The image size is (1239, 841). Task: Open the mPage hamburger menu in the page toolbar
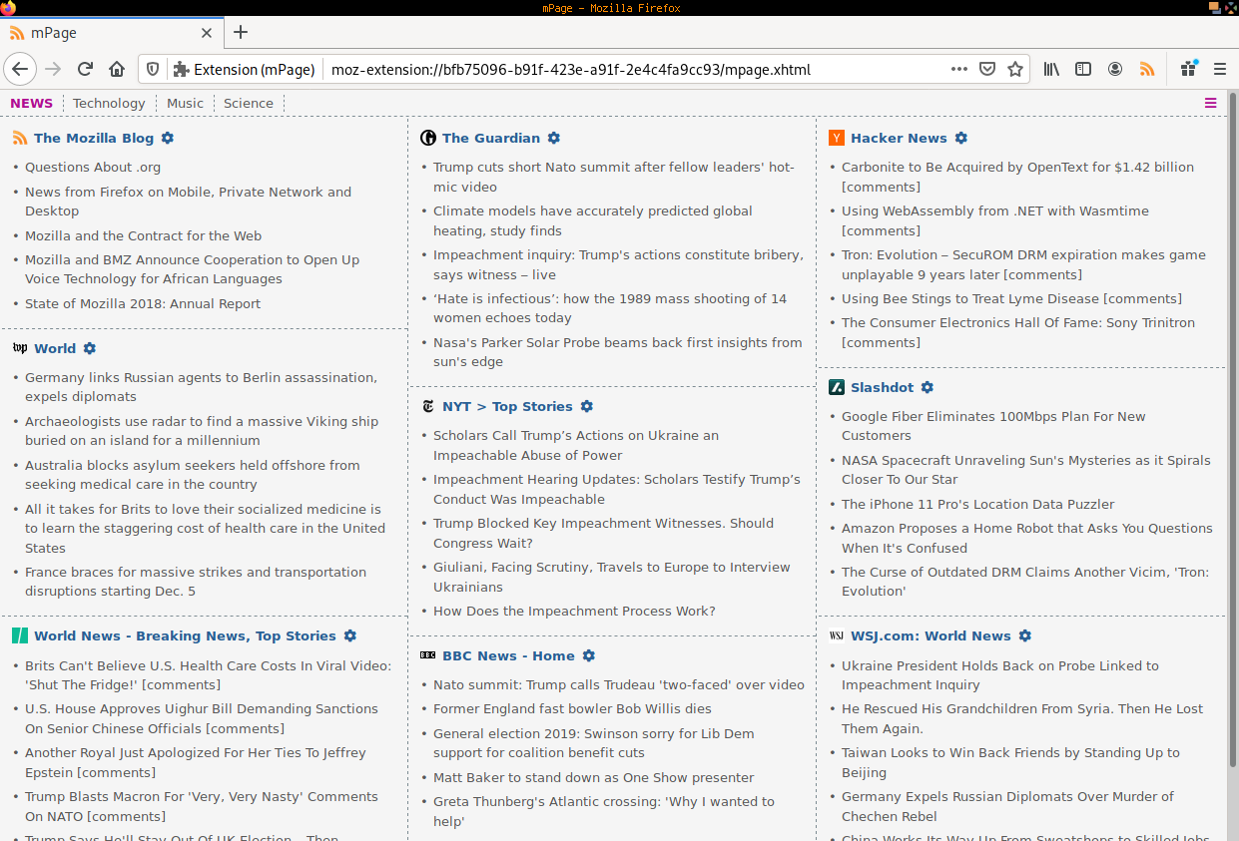pyautogui.click(x=1211, y=103)
